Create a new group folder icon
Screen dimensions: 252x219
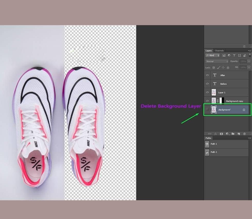click(233, 134)
